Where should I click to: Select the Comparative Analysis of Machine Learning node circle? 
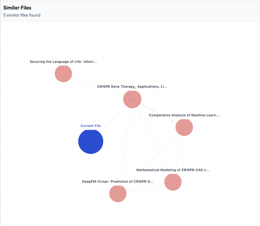pyautogui.click(x=184, y=127)
